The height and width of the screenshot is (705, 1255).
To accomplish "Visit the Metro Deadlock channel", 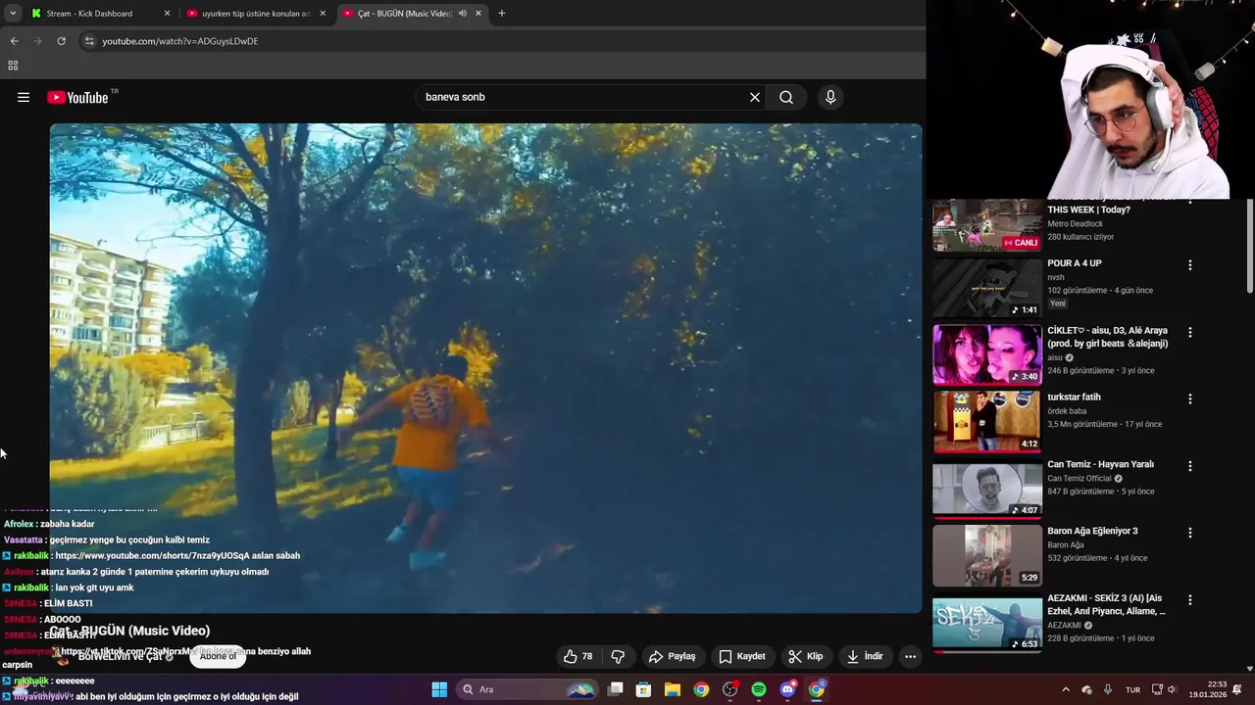I will (1075, 224).
